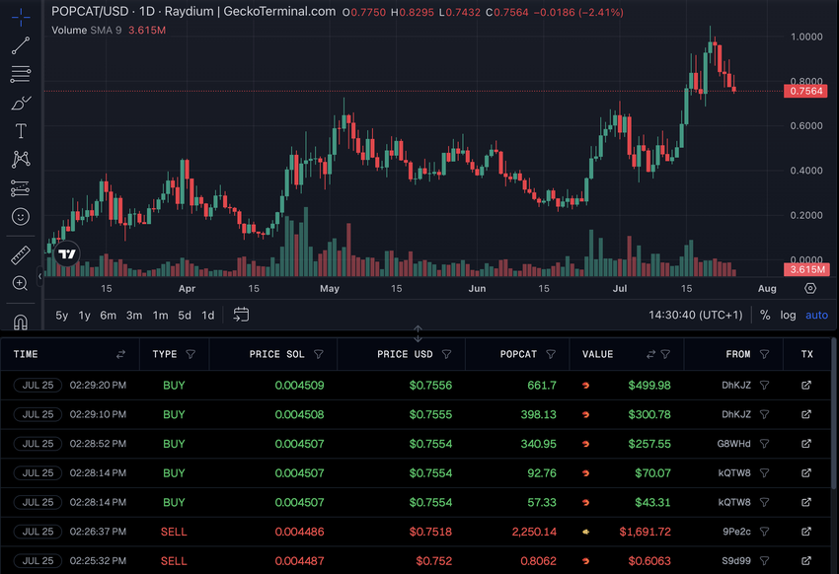The width and height of the screenshot is (839, 574).
Task: Open transaction link for 9Pe2c trade
Action: (x=805, y=532)
